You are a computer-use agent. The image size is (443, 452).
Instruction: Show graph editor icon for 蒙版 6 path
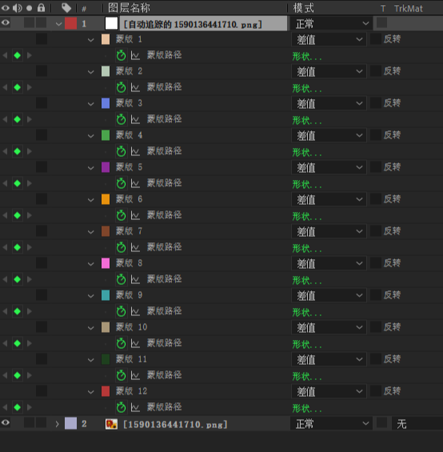(x=135, y=215)
